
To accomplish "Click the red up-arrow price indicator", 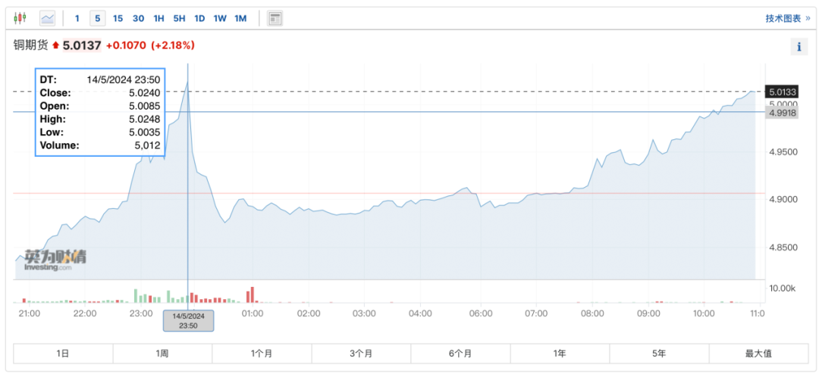I will [56, 46].
